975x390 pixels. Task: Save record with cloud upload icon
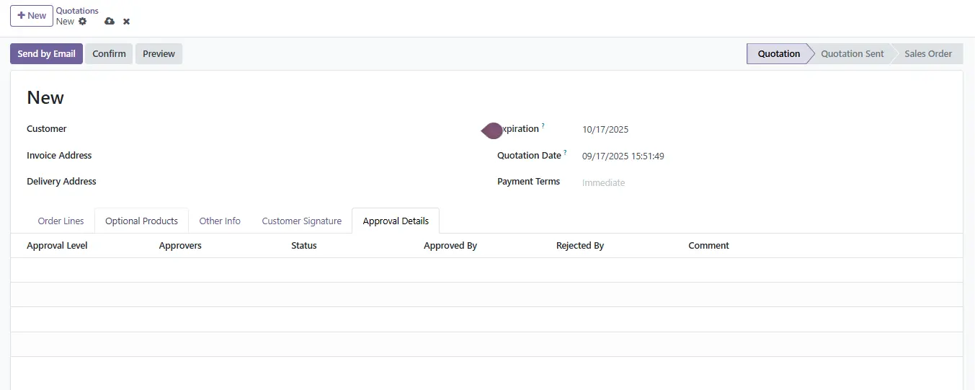coord(110,22)
